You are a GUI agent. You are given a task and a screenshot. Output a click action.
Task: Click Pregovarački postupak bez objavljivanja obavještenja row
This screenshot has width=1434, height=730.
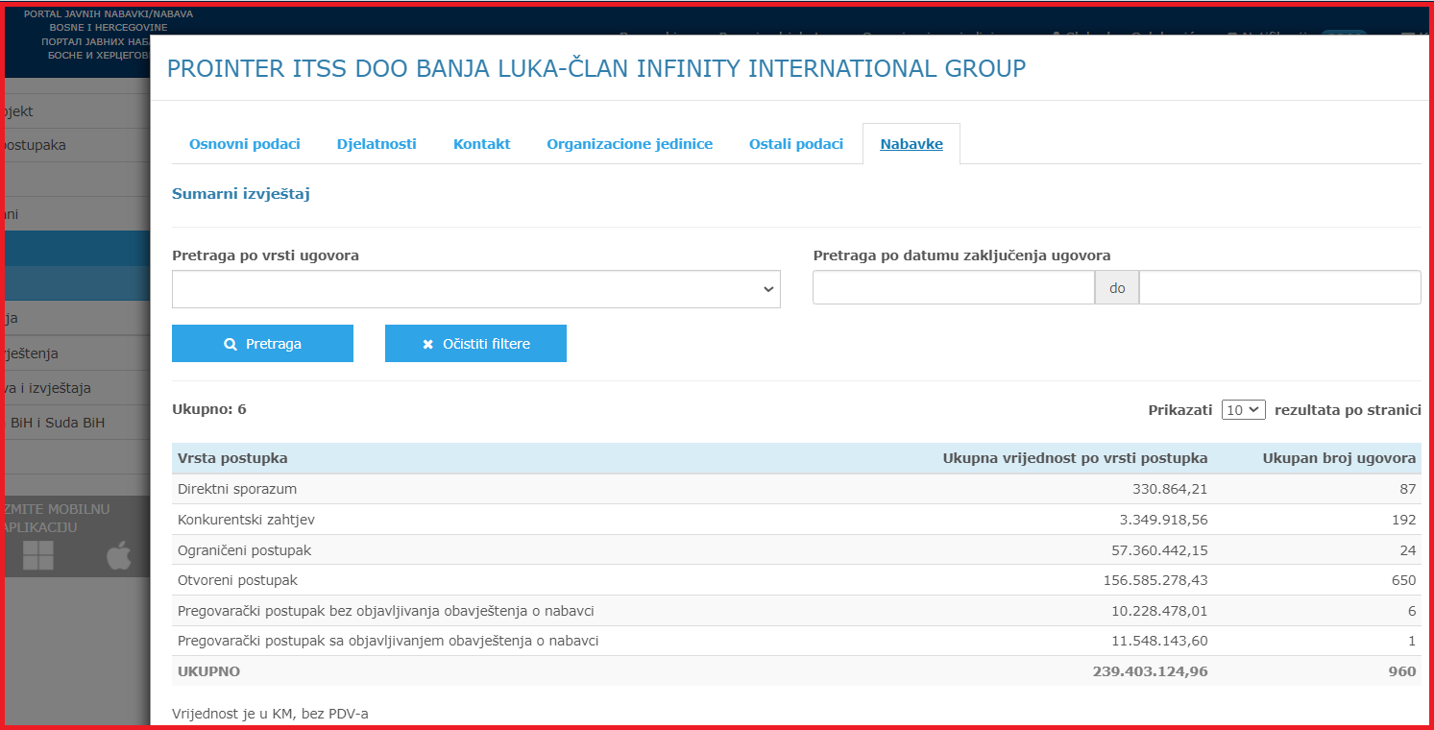point(796,611)
